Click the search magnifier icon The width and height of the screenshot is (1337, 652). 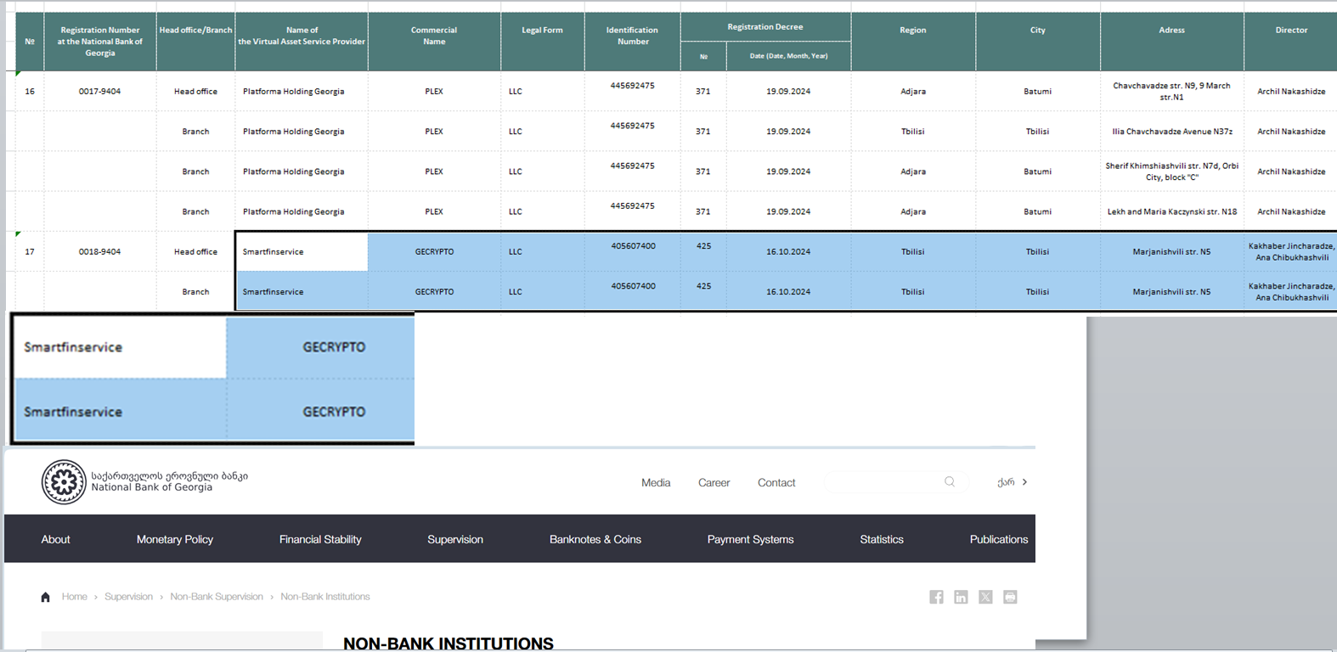[x=950, y=481]
